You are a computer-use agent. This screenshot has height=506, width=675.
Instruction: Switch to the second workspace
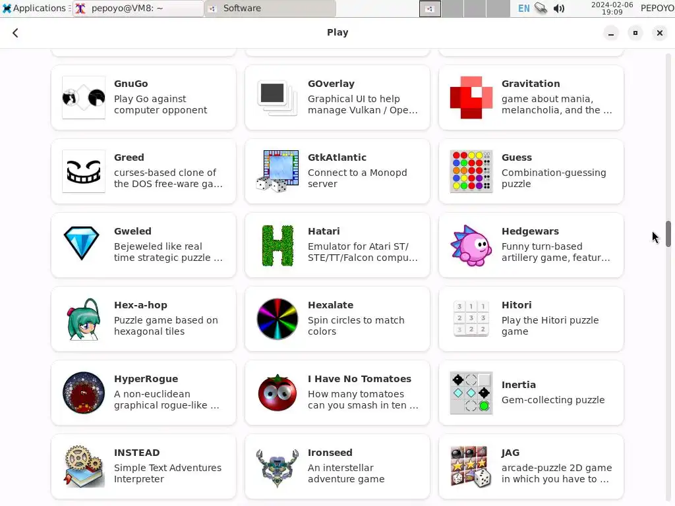point(453,9)
